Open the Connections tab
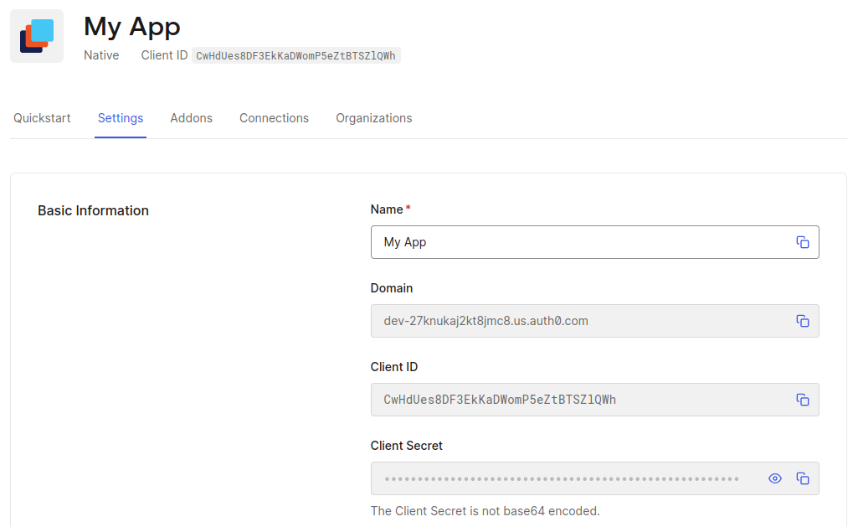This screenshot has width=858, height=527. coord(274,118)
